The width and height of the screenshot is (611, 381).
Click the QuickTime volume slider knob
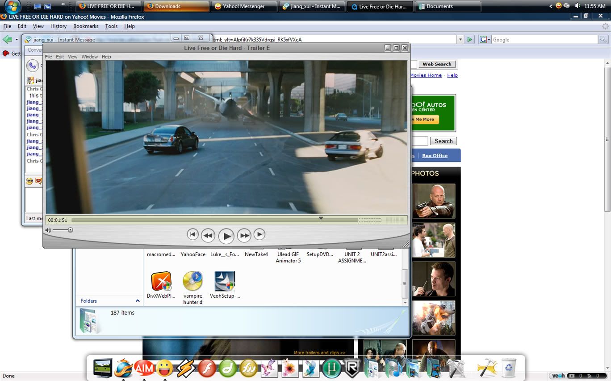point(70,230)
